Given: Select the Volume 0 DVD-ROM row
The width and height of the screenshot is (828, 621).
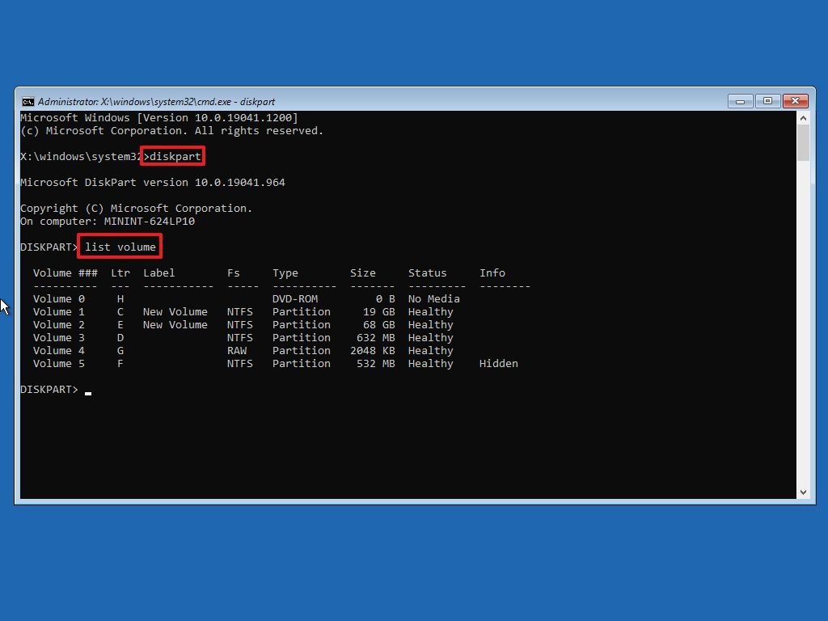Looking at the screenshot, I should pyautogui.click(x=243, y=298).
